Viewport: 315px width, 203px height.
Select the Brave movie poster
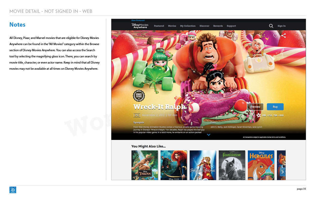tap(174, 165)
